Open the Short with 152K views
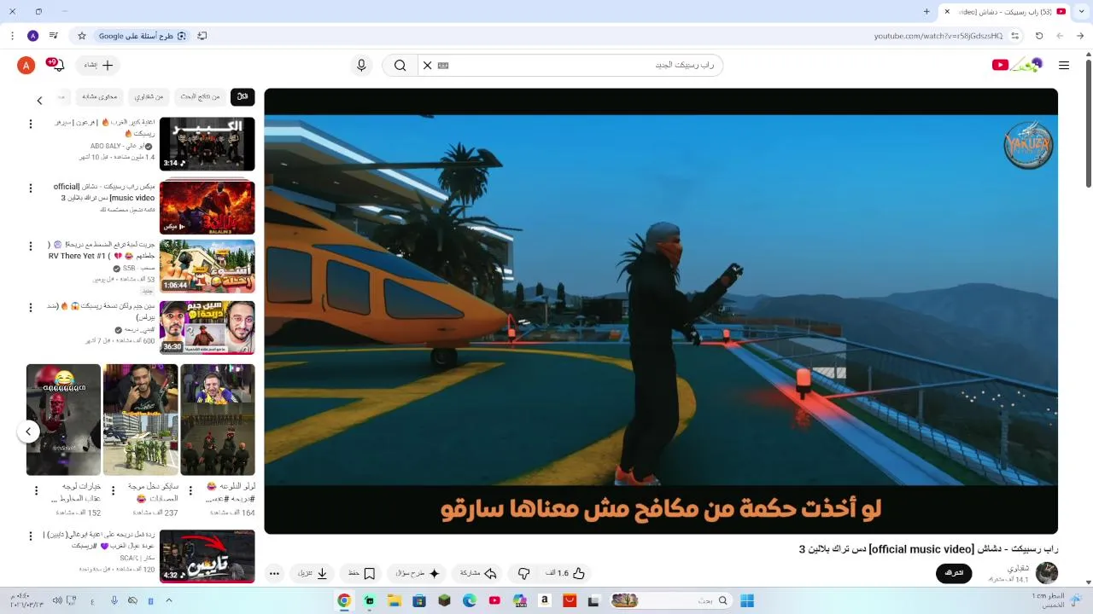The image size is (1093, 614). 63,420
